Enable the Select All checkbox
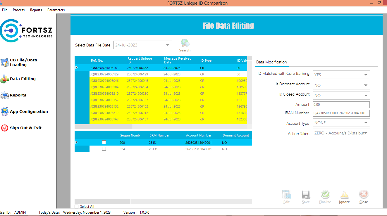The width and height of the screenshot is (387, 216). 77,207
